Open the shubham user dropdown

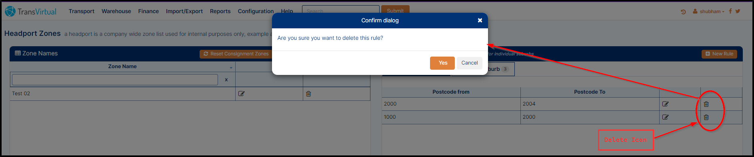[710, 12]
